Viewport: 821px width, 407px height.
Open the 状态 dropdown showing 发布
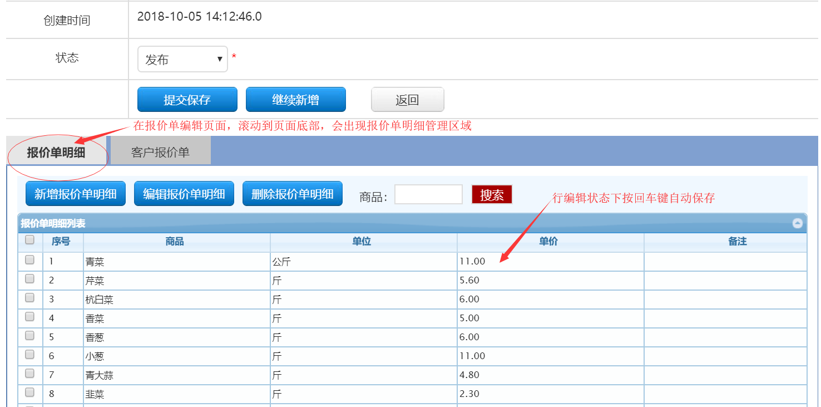pyautogui.click(x=182, y=59)
